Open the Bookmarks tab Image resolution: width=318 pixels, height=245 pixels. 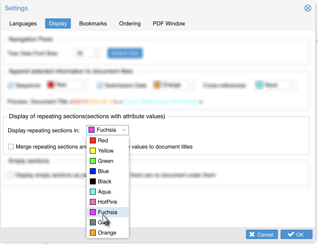93,23
